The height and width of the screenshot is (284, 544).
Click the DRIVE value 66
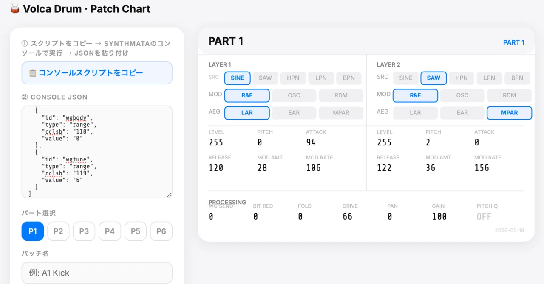[347, 217]
